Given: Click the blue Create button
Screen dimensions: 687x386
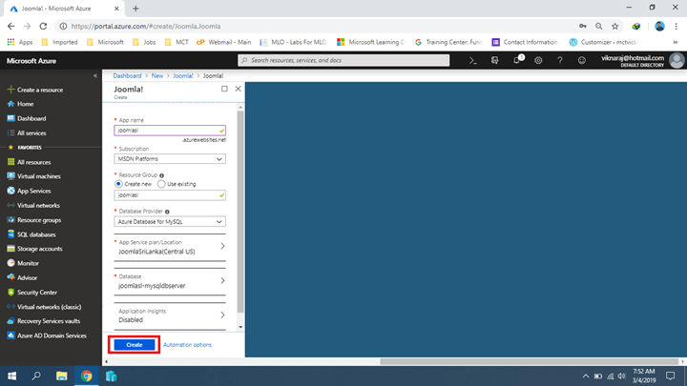Looking at the screenshot, I should [135, 345].
